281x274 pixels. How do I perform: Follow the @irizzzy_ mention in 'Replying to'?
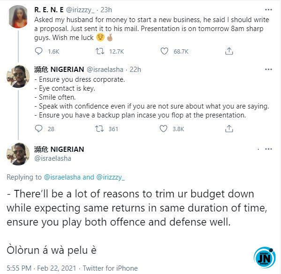(x=110, y=177)
